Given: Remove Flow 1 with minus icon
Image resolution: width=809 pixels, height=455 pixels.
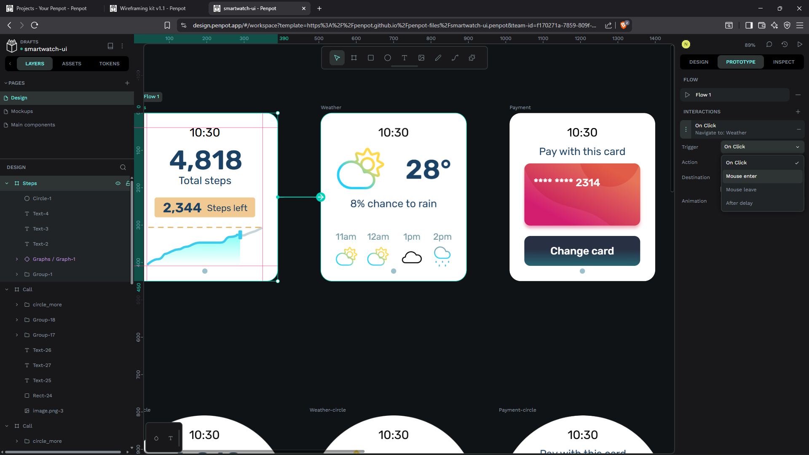Looking at the screenshot, I should tap(798, 95).
